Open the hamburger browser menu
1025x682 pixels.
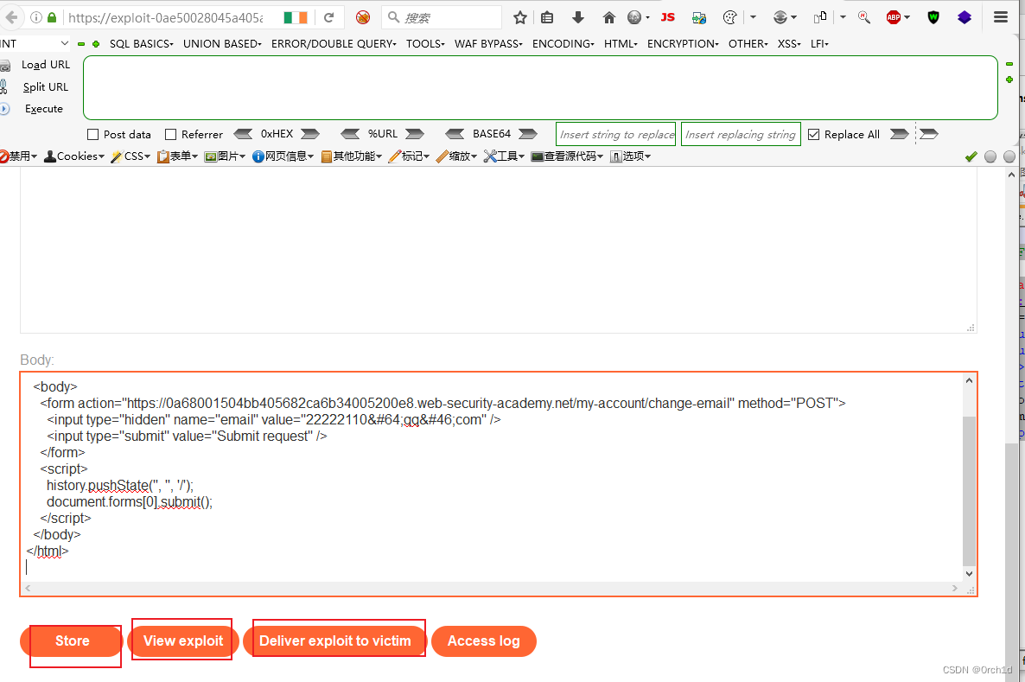[1000, 17]
